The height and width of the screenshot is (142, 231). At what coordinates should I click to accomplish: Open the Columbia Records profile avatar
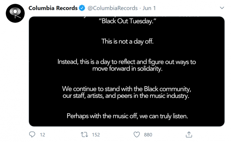pos(14,13)
